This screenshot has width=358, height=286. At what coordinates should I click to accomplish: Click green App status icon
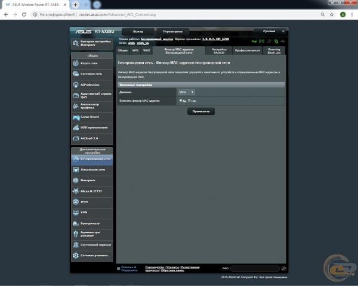[x=254, y=42]
